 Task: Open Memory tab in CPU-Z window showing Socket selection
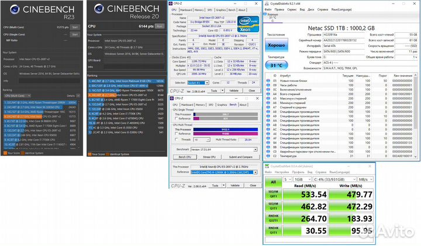(199, 10)
